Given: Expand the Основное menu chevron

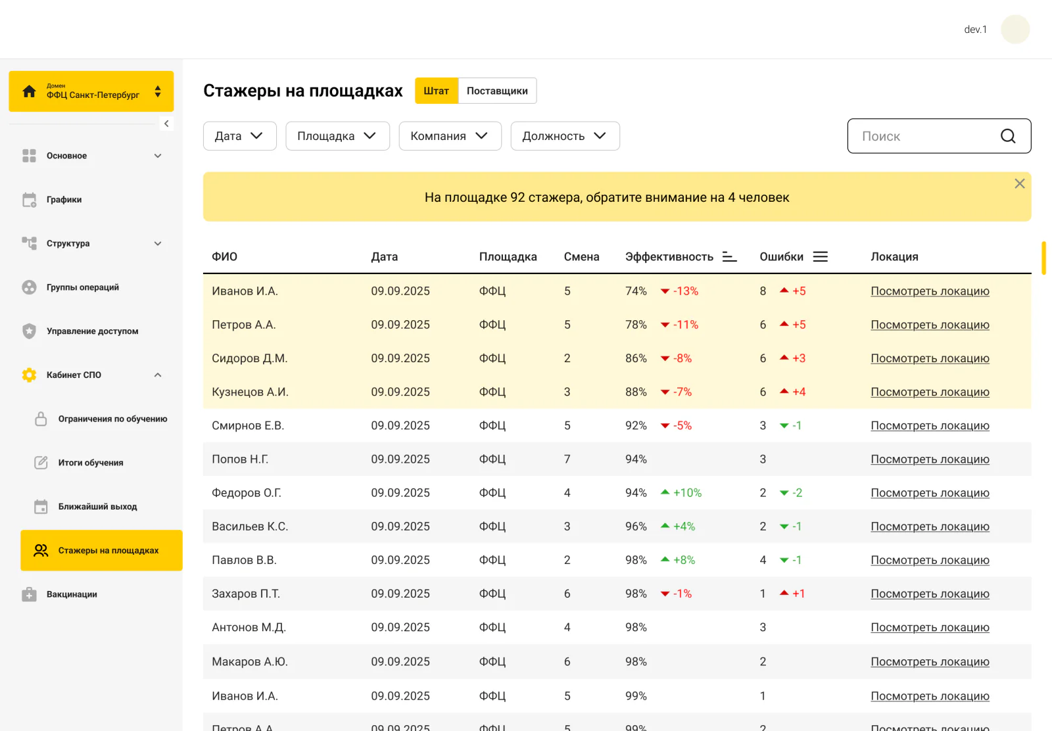Looking at the screenshot, I should pos(158,156).
